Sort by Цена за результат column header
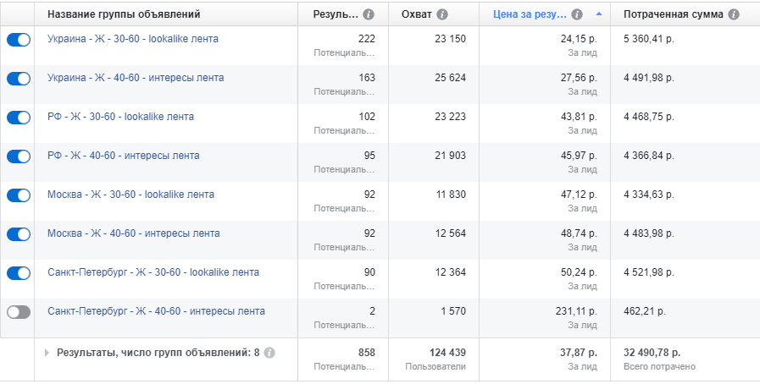The image size is (760, 384). pos(530,14)
